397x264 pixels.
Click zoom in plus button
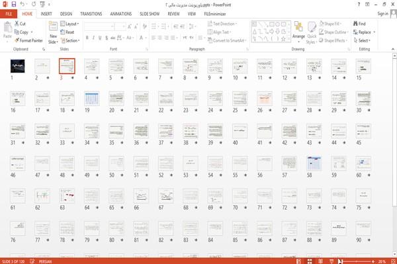pyautogui.click(x=373, y=261)
